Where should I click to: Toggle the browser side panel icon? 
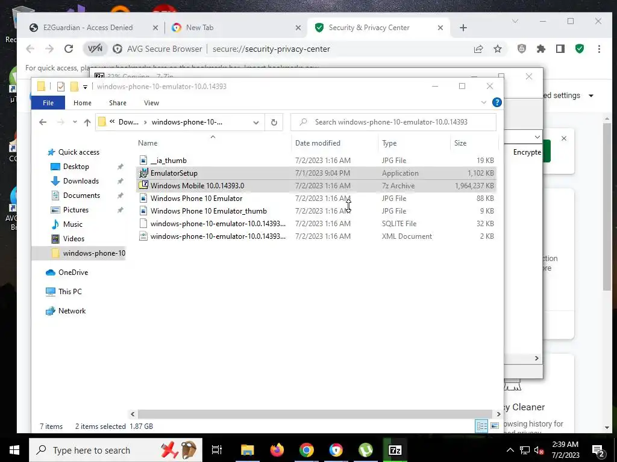[560, 49]
